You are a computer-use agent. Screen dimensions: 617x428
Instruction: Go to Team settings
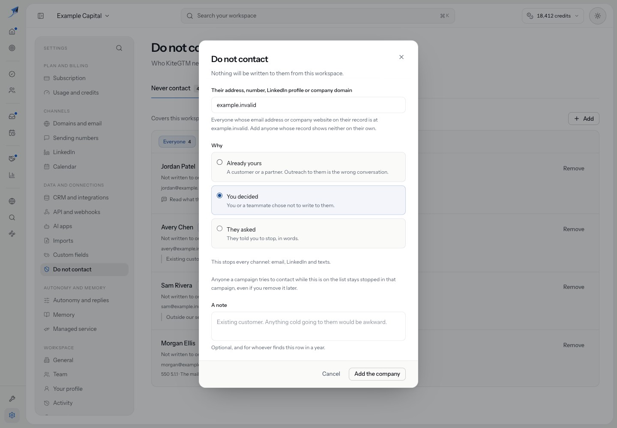point(84,374)
